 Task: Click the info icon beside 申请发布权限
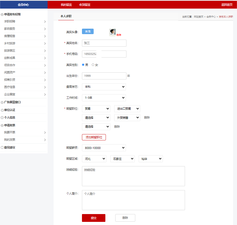pyautogui.click(x=2, y=15)
